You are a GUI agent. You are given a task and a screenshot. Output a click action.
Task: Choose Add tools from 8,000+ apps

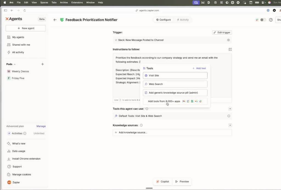click(x=175, y=101)
